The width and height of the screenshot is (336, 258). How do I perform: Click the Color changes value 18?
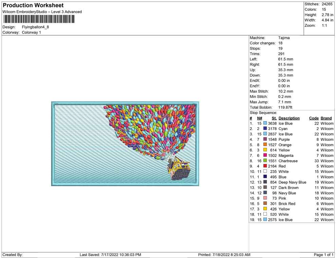(x=280, y=43)
